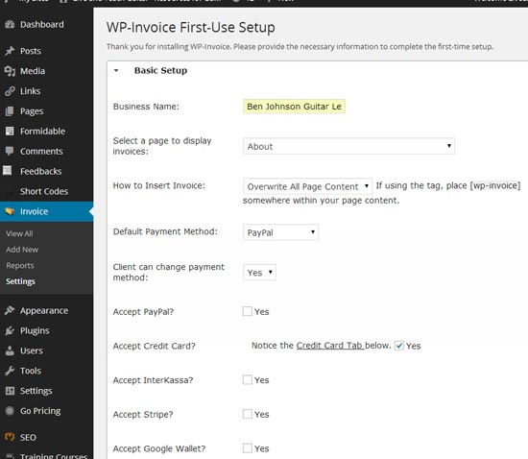Open the Formidable menu item

click(x=42, y=131)
